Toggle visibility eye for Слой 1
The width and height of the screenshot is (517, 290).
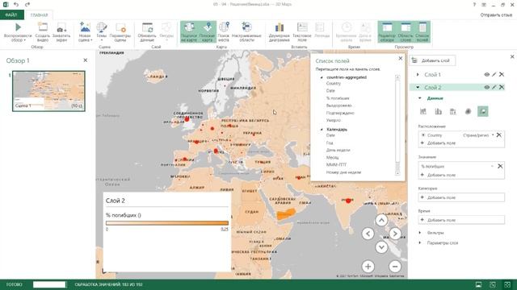[x=486, y=75]
